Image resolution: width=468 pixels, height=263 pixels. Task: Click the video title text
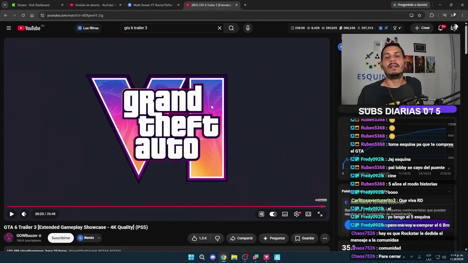click(76, 227)
